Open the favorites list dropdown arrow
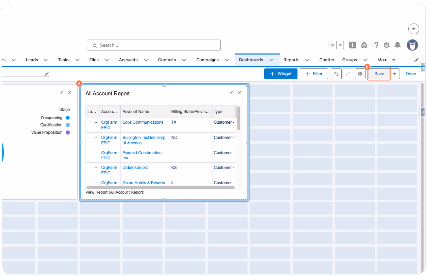This screenshot has height=276, width=427. (340, 45)
